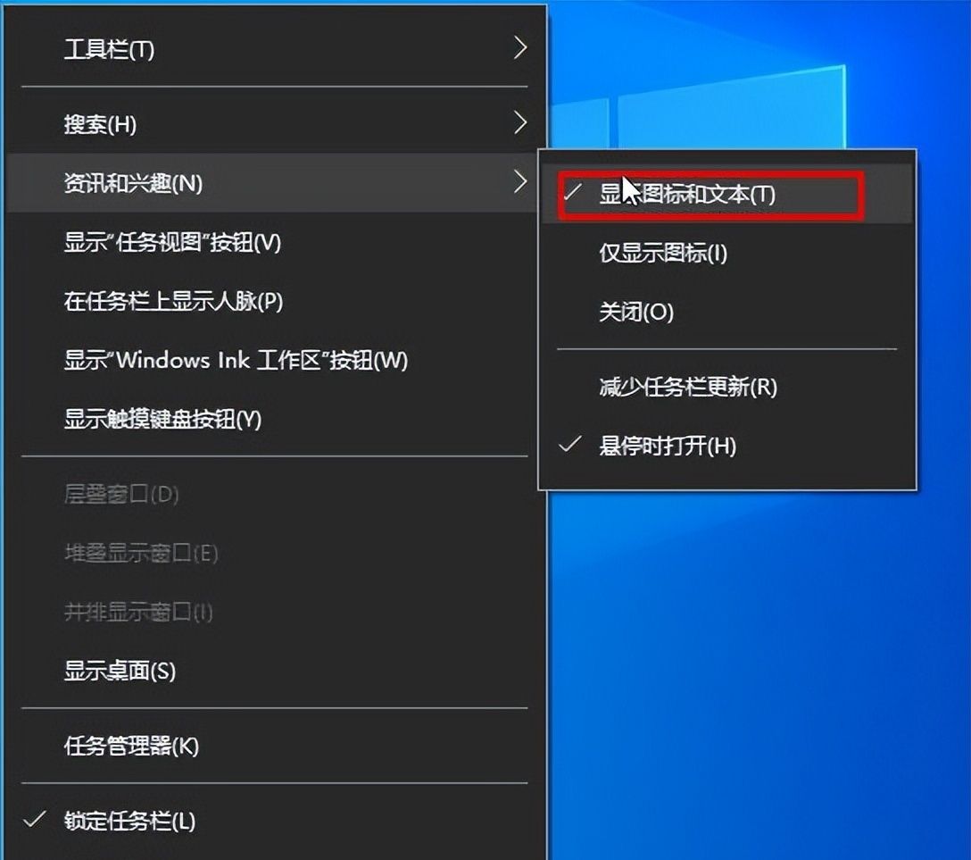Open the 工具栏(T) submenu
This screenshot has width=971, height=860.
click(274, 49)
